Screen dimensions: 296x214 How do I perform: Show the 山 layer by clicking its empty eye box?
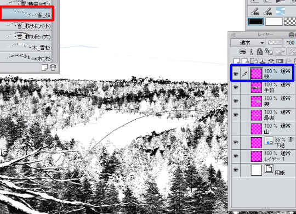[236, 129]
